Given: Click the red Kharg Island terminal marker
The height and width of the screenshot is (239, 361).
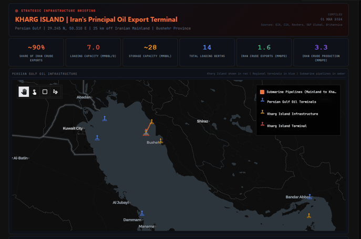Looking at the screenshot, I should pos(146,132).
